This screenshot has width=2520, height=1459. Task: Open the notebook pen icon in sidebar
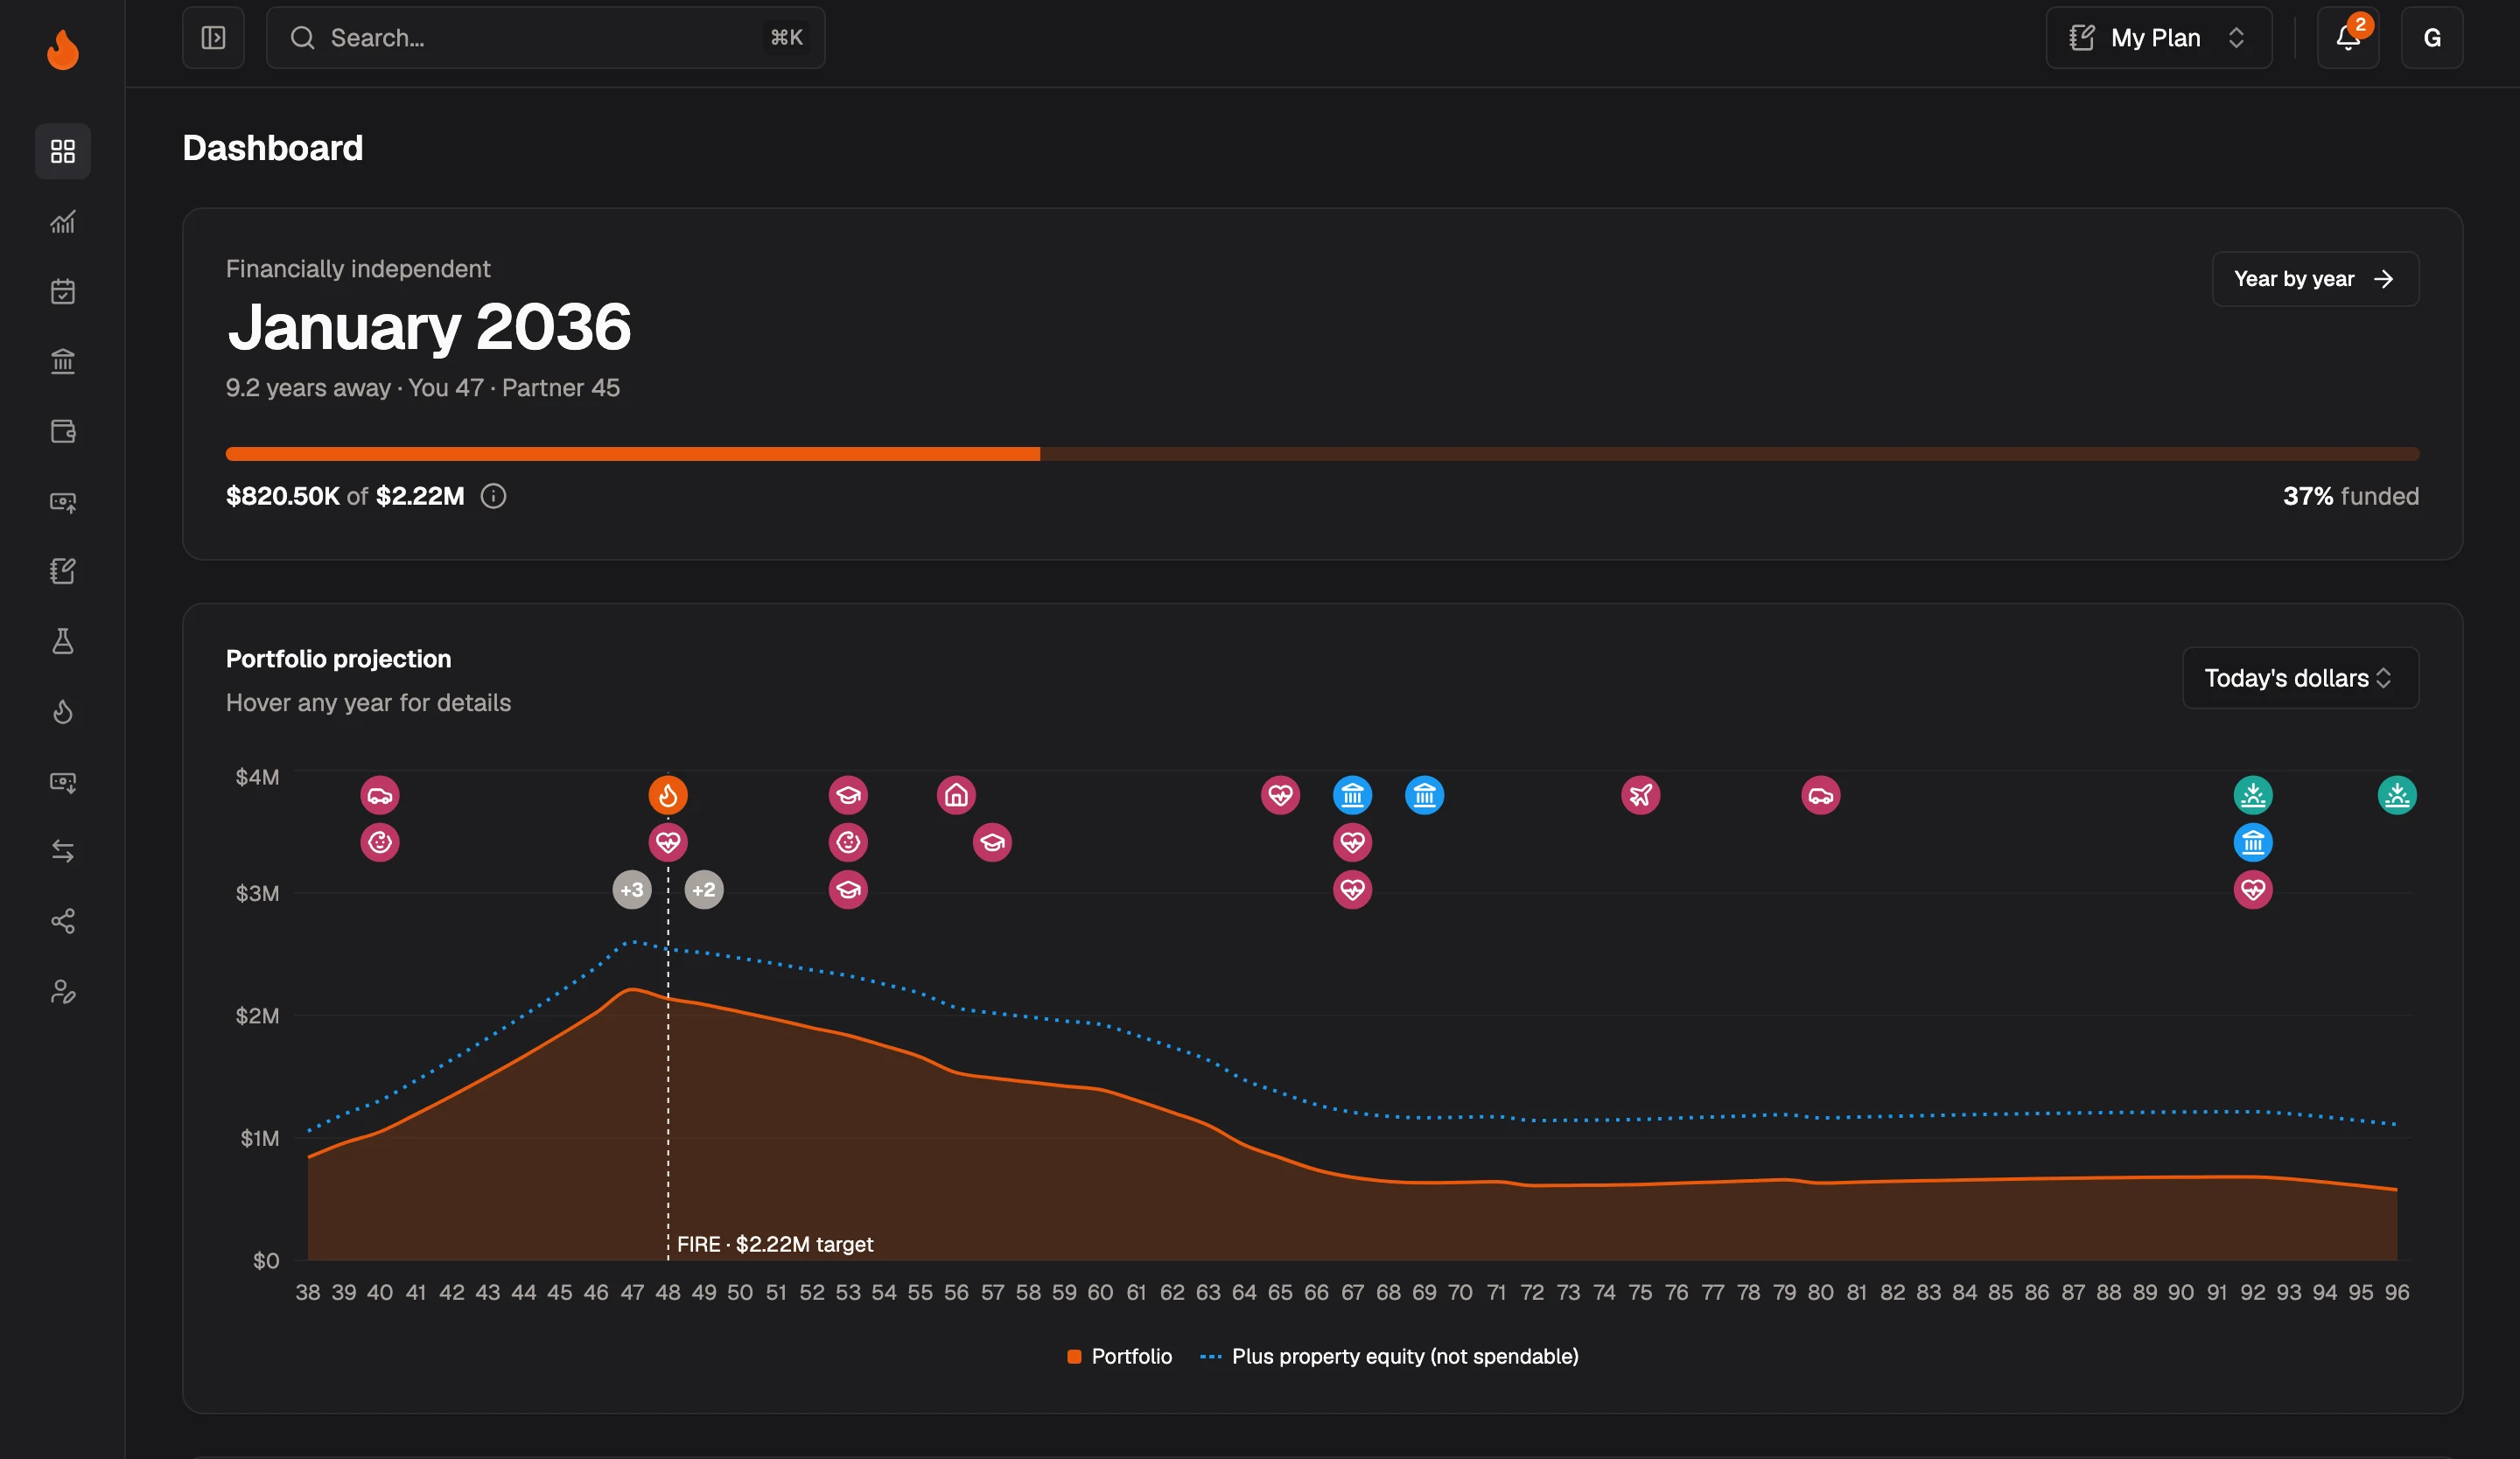tap(62, 570)
